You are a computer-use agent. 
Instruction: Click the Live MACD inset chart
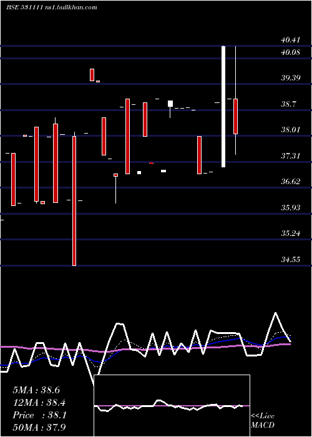click(172, 406)
